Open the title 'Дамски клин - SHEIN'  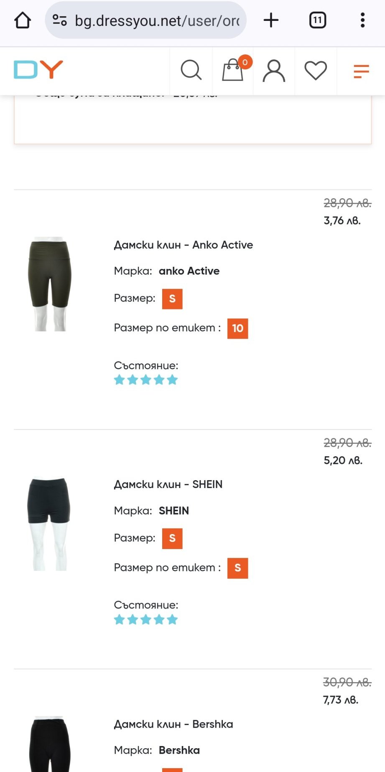tap(168, 485)
